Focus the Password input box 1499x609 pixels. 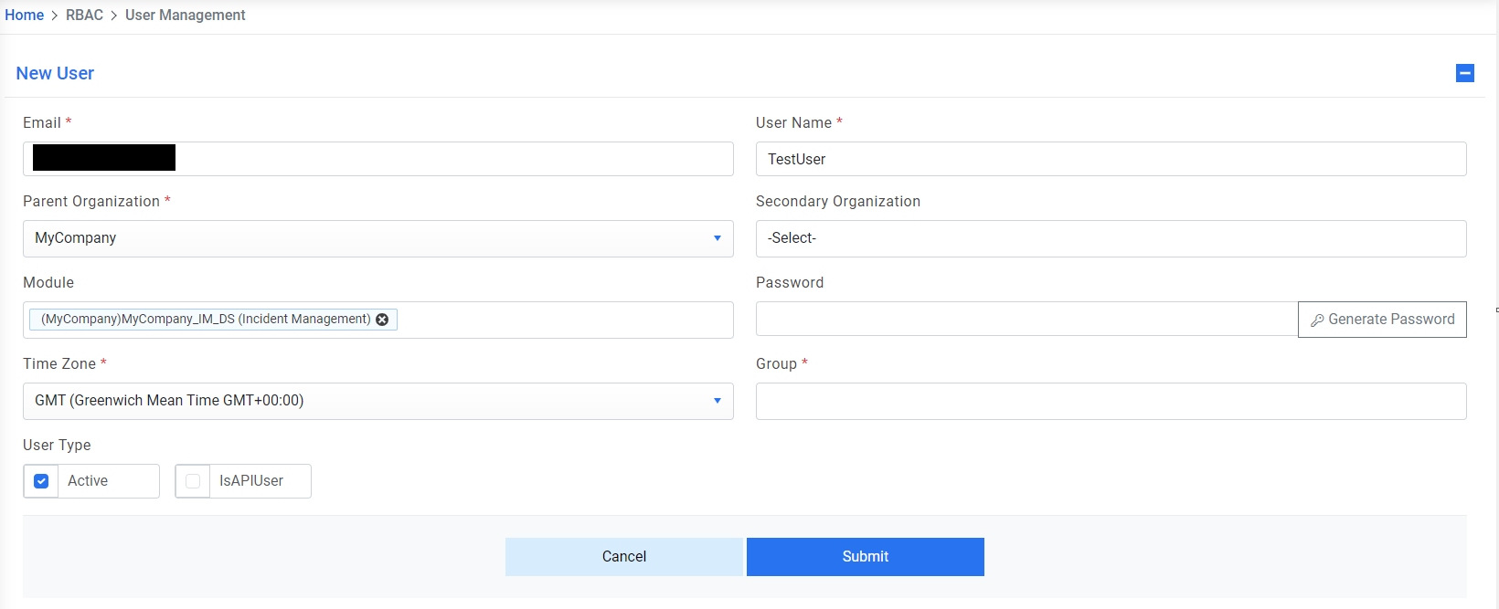point(1026,320)
